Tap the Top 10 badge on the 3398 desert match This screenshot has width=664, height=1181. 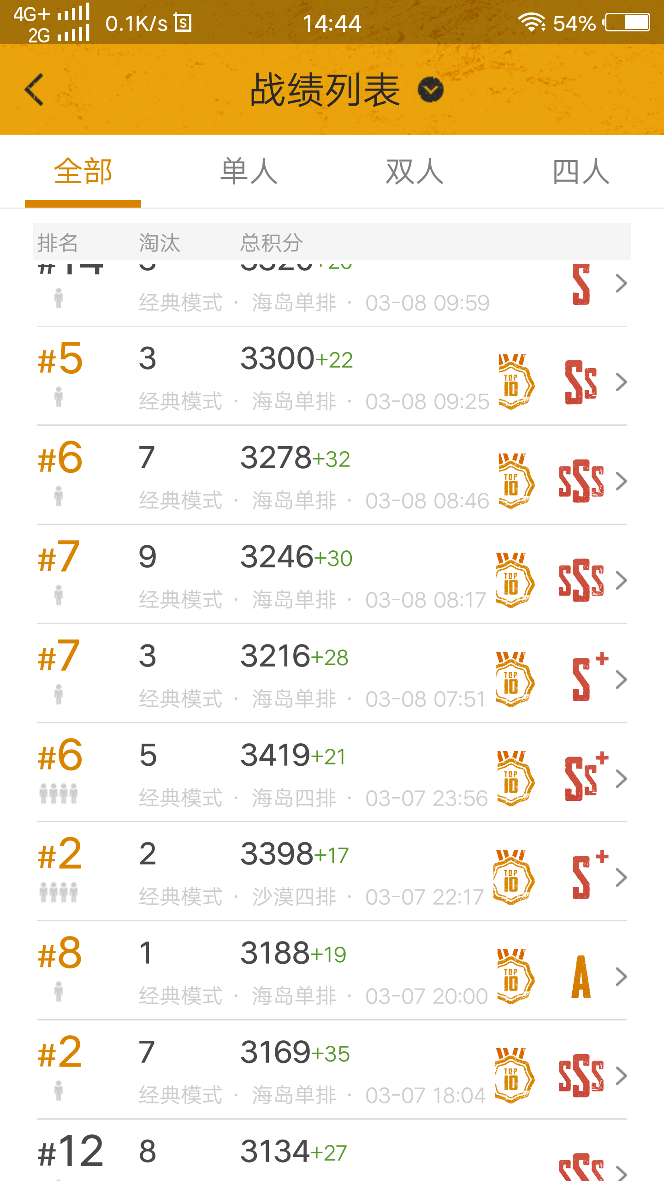coord(513,877)
